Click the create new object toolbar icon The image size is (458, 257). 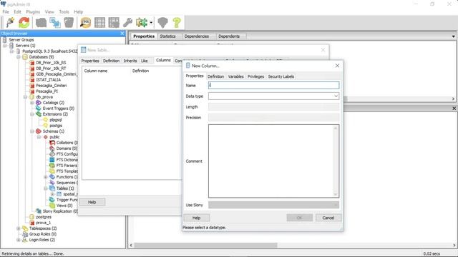point(55,22)
